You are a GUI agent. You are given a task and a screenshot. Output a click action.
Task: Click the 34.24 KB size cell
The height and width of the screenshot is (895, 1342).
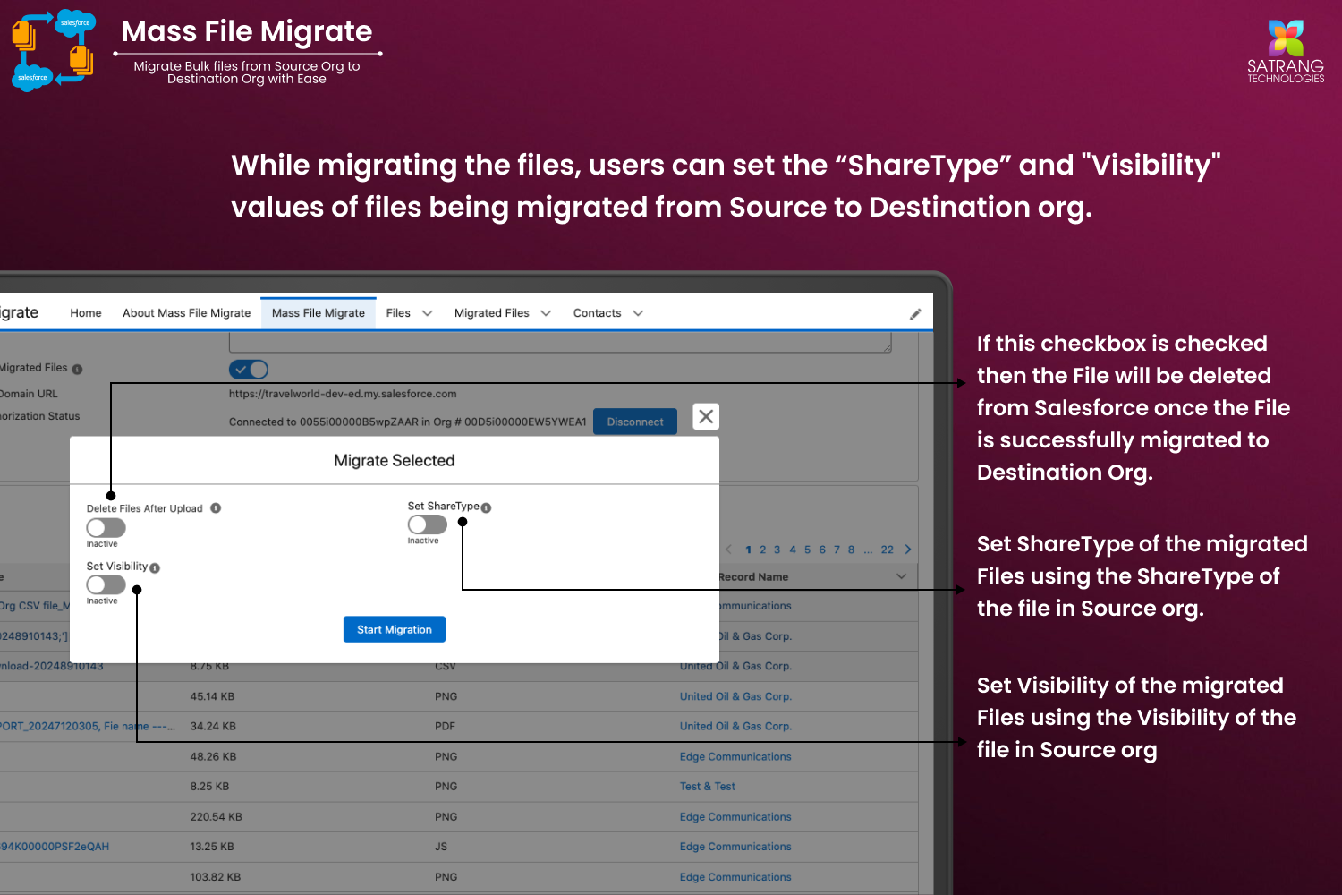click(x=213, y=727)
